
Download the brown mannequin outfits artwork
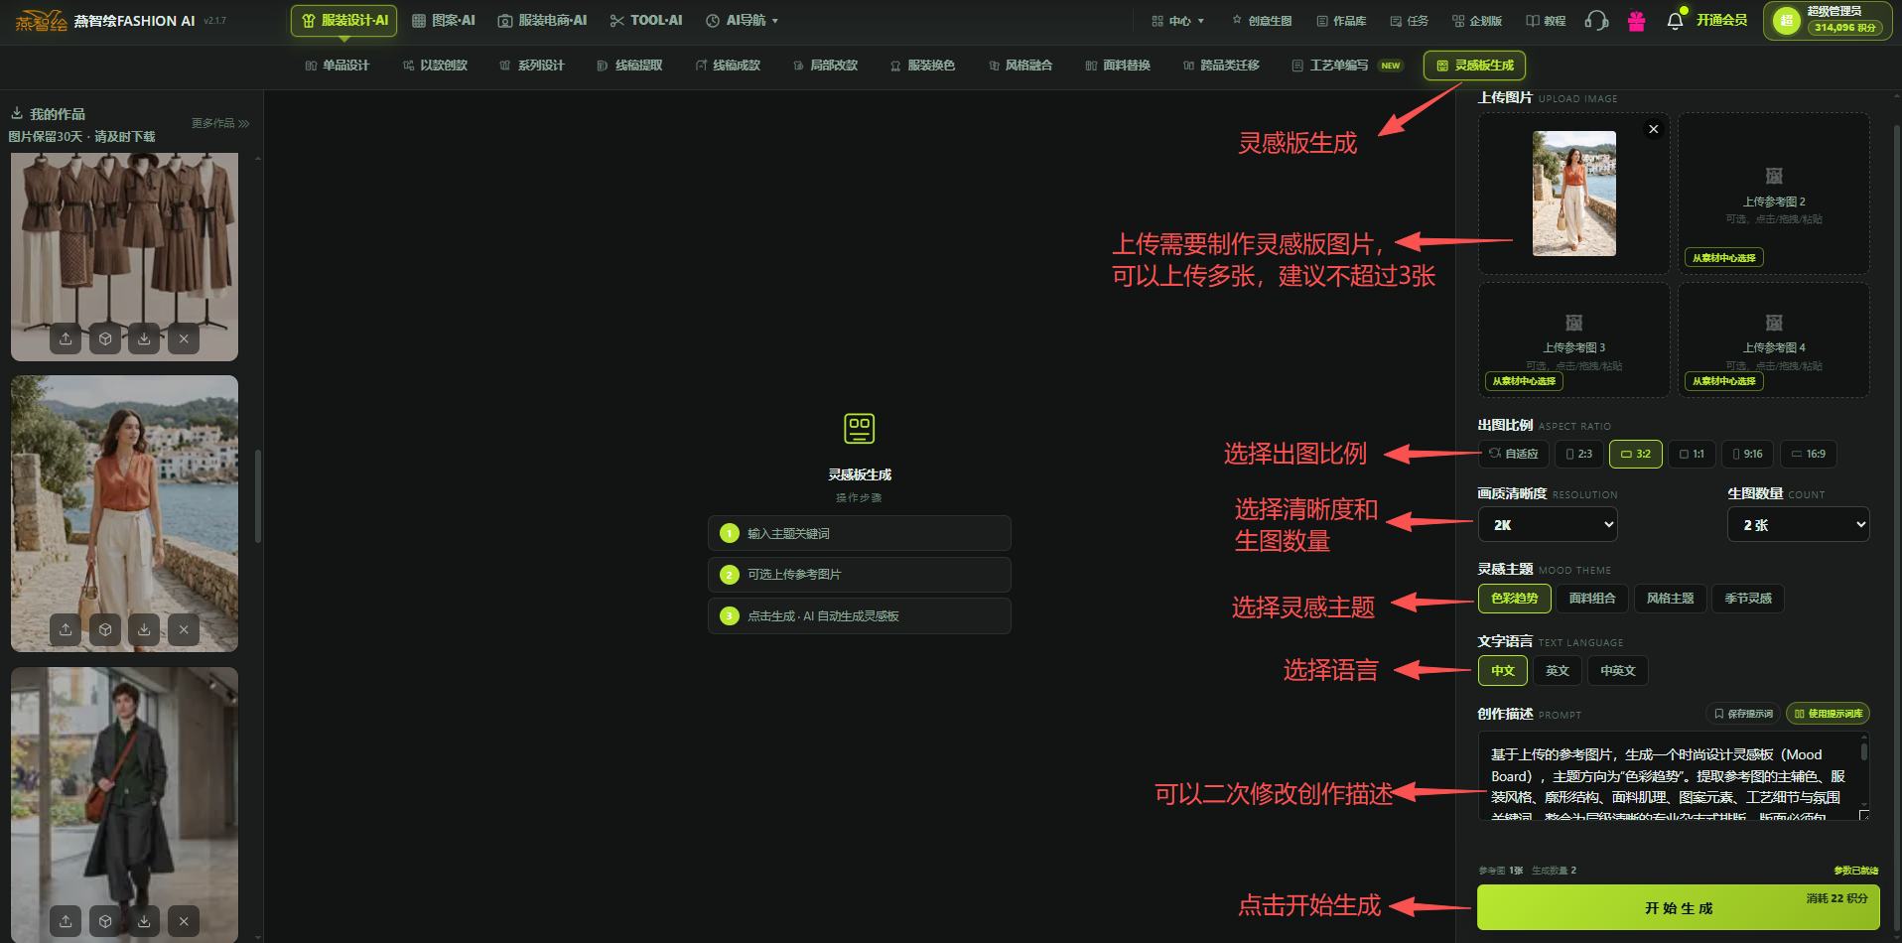(144, 338)
